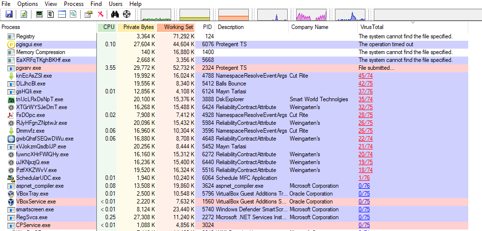Open process Properties toolbar icon
The width and height of the screenshot is (482, 231).
pos(89,14)
